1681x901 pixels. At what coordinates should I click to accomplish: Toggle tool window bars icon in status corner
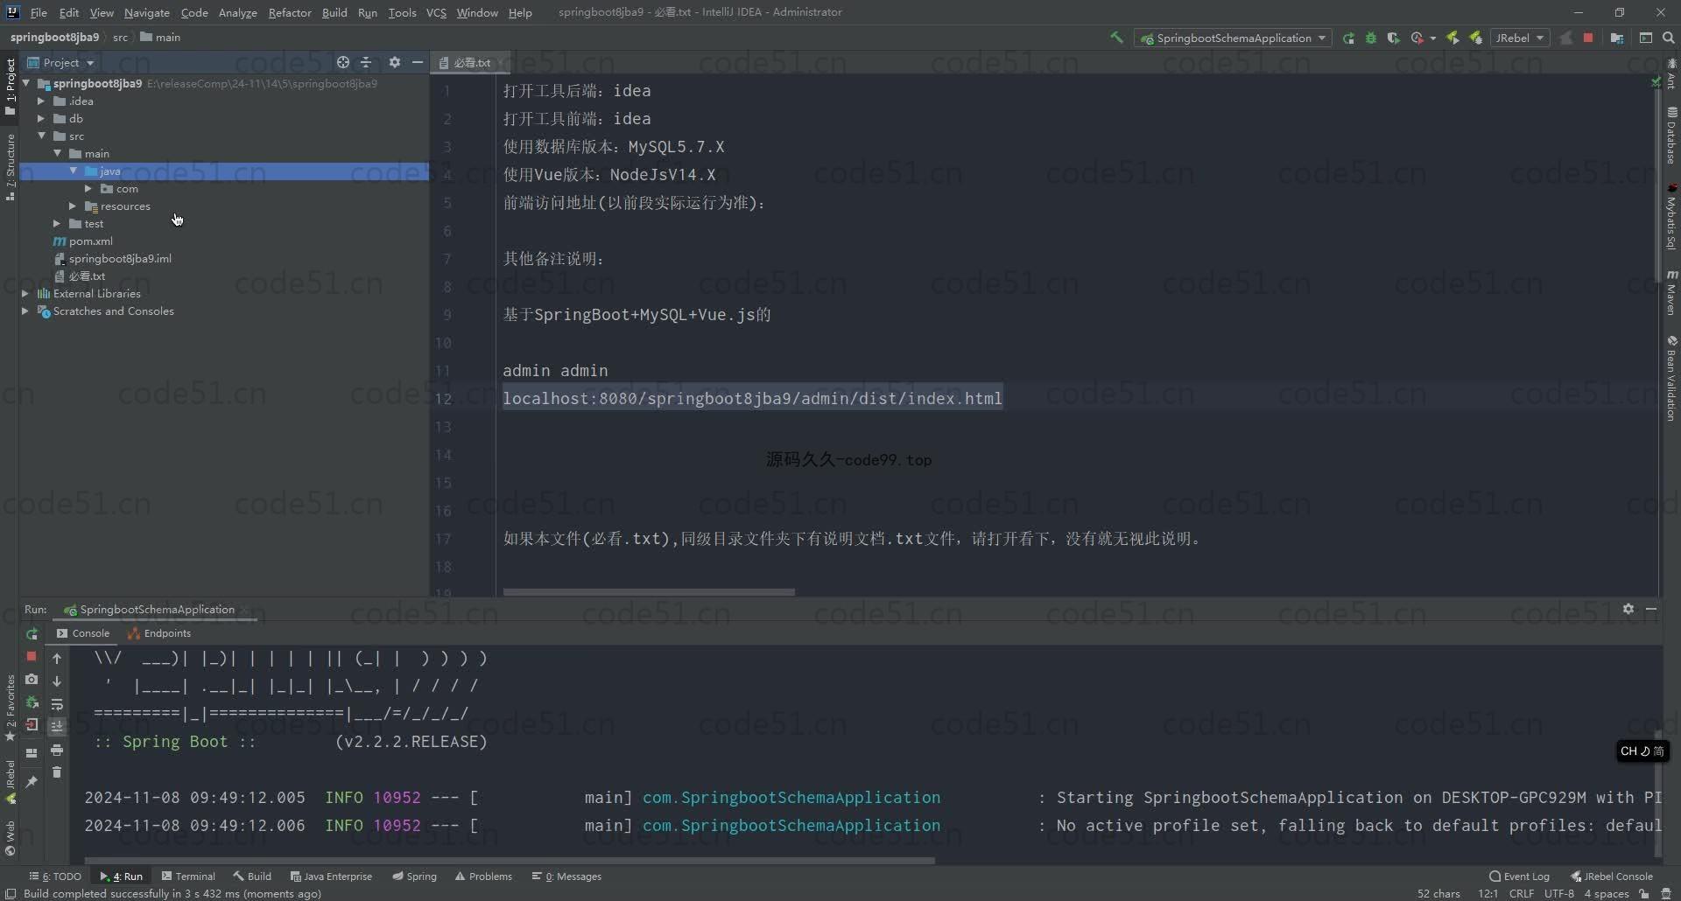click(x=11, y=893)
